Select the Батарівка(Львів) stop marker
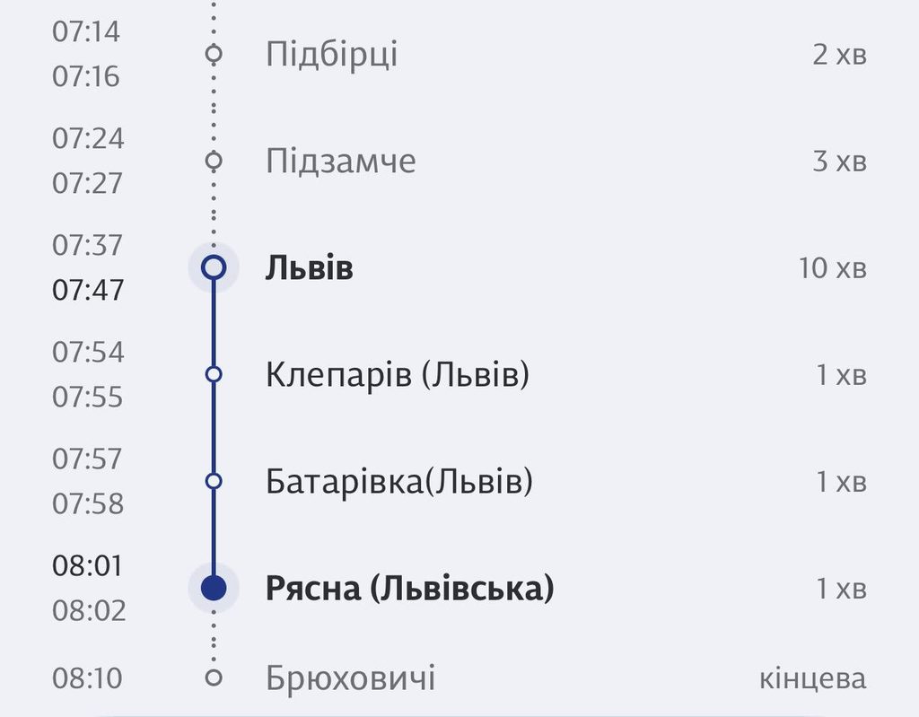The width and height of the screenshot is (919, 717). pos(214,481)
